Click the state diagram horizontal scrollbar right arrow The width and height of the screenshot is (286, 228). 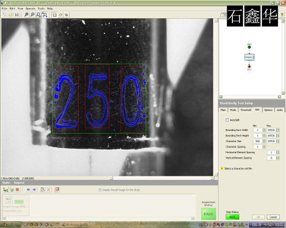point(279,97)
